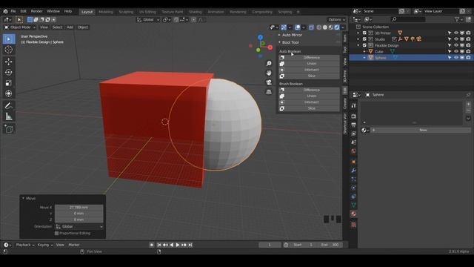474x267 pixels.
Task: Toggle snapping magnet in header
Action: click(x=176, y=20)
